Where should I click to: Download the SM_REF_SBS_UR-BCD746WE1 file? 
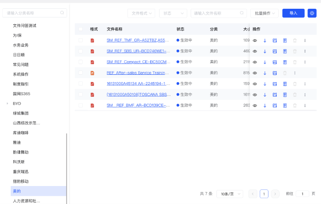pos(265,51)
